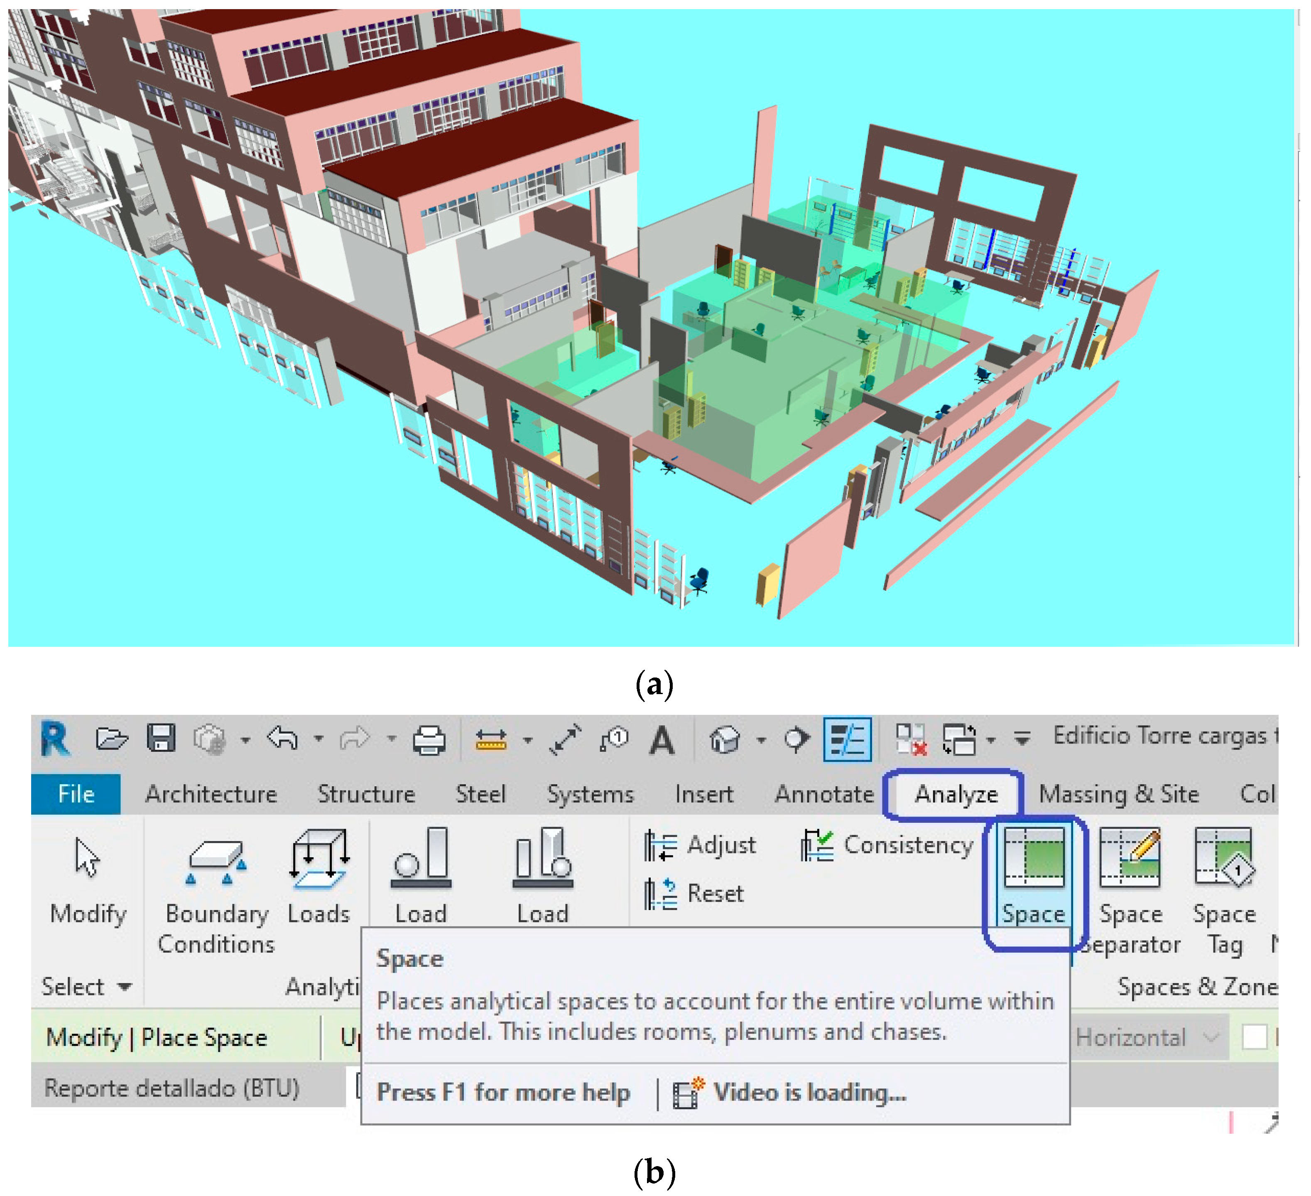1311x1196 pixels.
Task: Click the Print icon
Action: pos(429,740)
